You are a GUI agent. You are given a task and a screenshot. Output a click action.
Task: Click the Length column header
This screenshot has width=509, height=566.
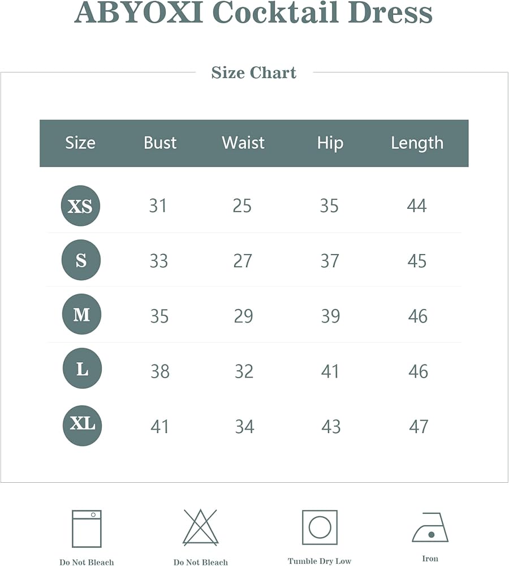tap(417, 143)
